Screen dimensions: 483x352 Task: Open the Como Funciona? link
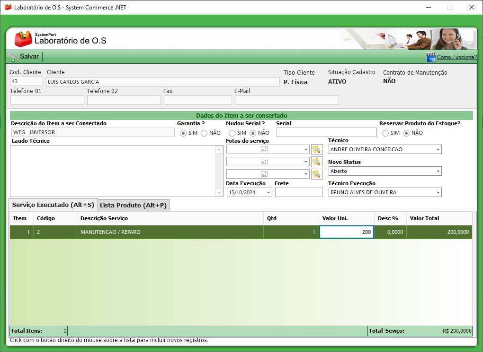pos(456,57)
